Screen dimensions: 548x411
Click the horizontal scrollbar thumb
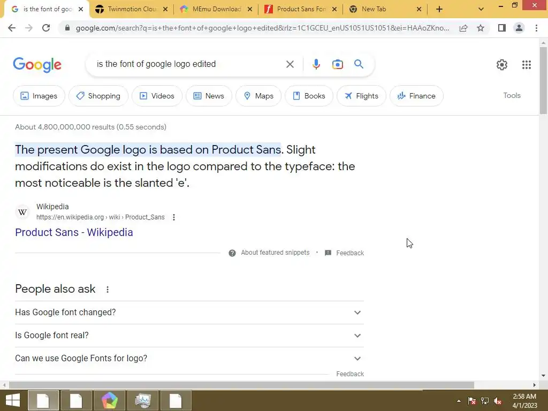(241, 385)
